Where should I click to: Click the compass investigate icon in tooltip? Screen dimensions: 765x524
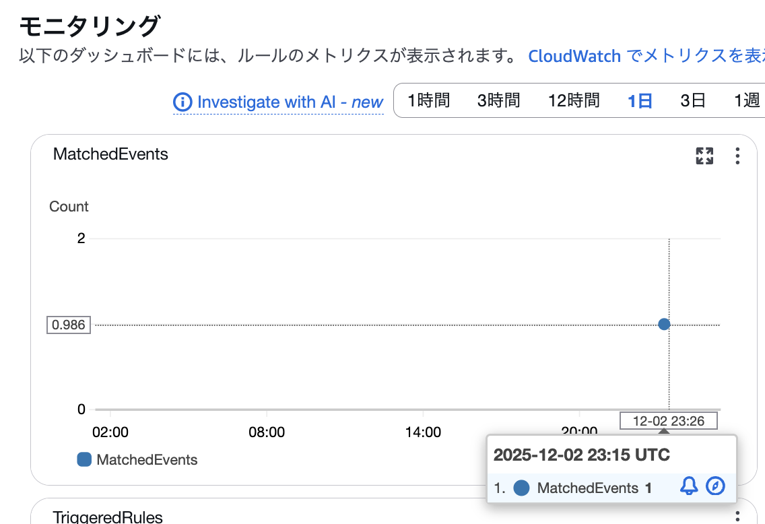pos(715,486)
